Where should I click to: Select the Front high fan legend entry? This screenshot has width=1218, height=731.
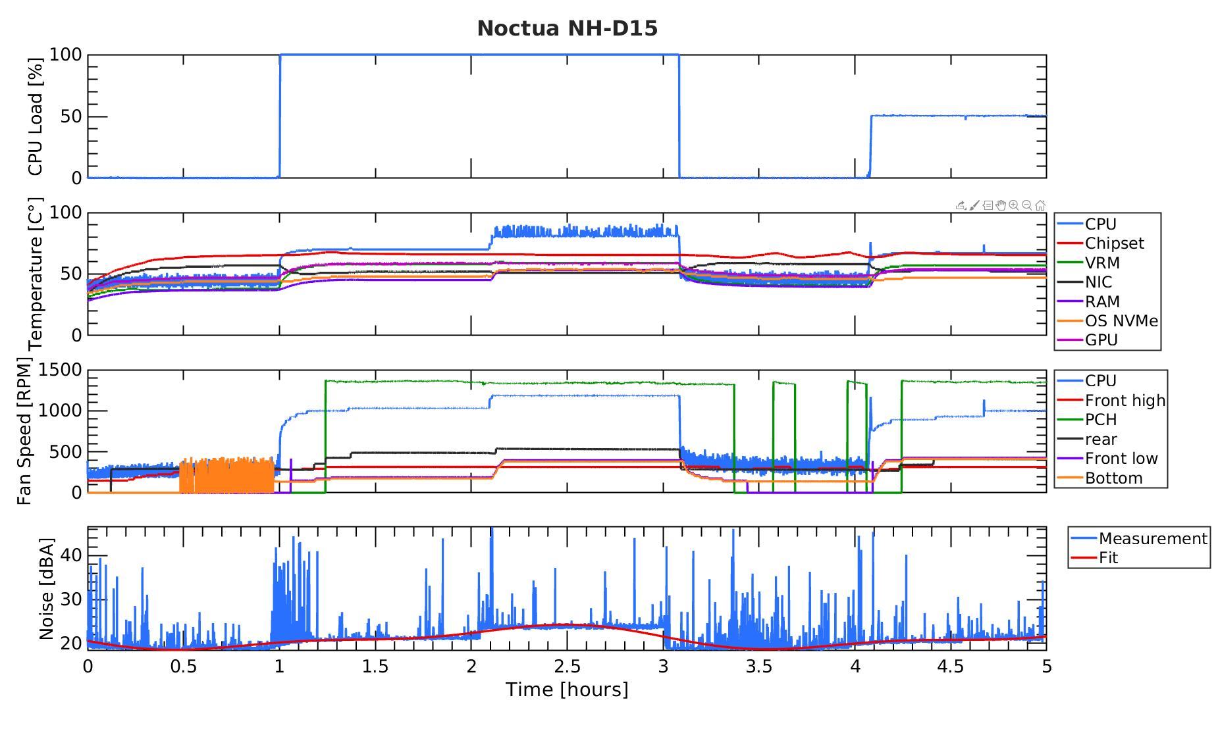[x=1111, y=401]
